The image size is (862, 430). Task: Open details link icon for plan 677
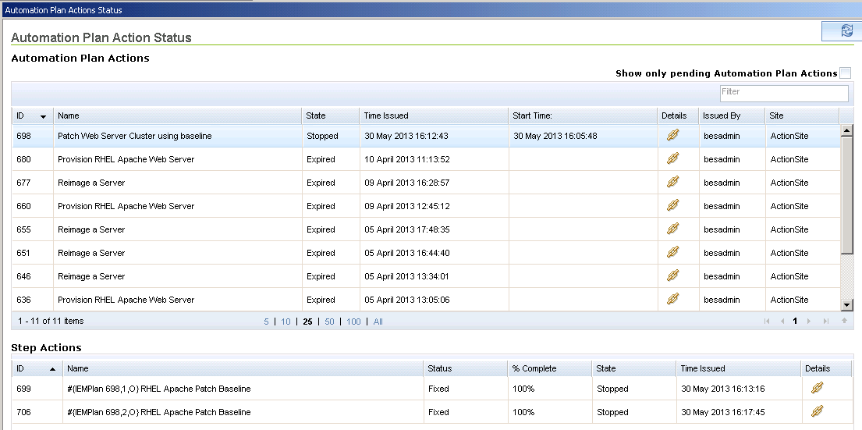672,182
